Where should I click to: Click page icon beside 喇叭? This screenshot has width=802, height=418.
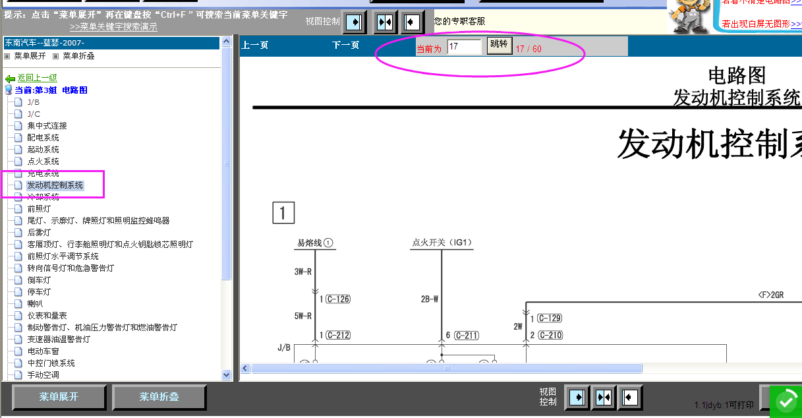click(18, 304)
